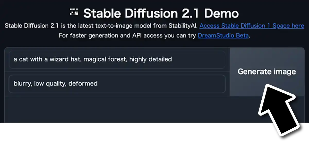The height and width of the screenshot is (142, 309).
Task: Open the Access Stable Diffusion 1 Space link
Action: point(252,26)
